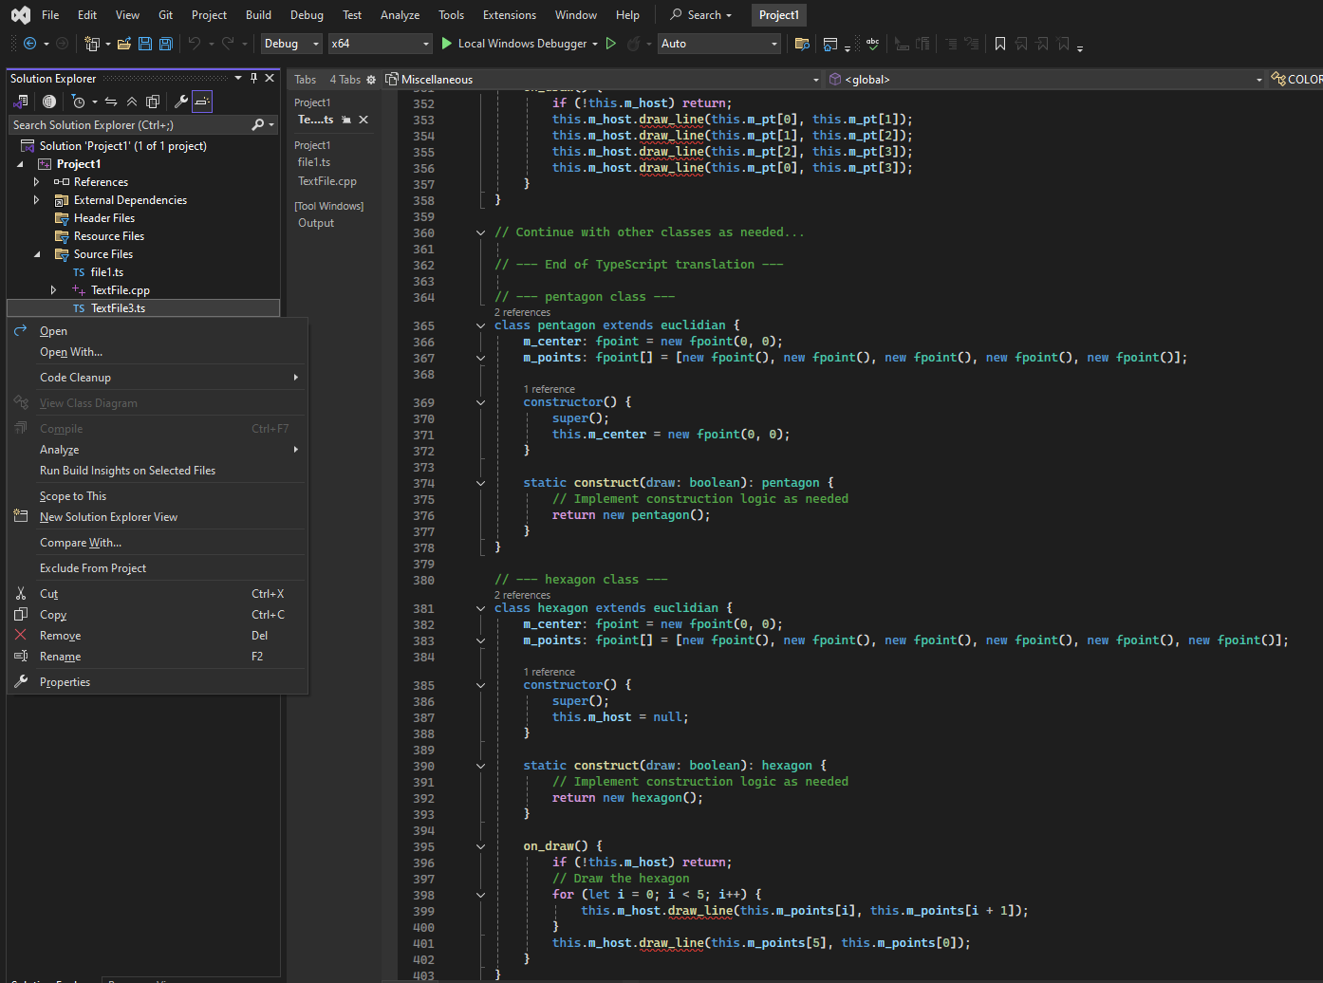This screenshot has height=983, width=1323.
Task: Toggle a bookmark with the bookmark icon
Action: 999,44
